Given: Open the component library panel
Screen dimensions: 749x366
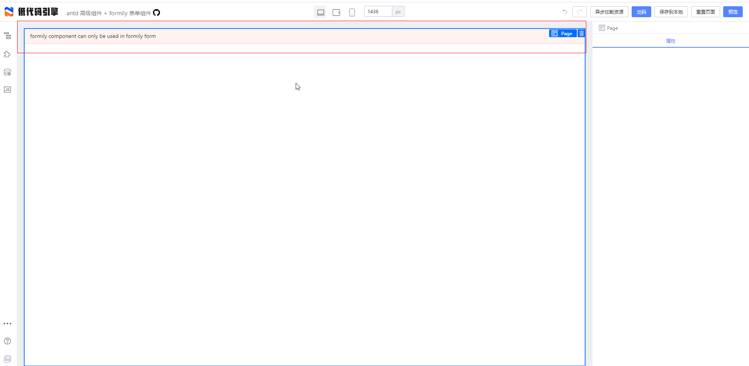Looking at the screenshot, I should (7, 54).
